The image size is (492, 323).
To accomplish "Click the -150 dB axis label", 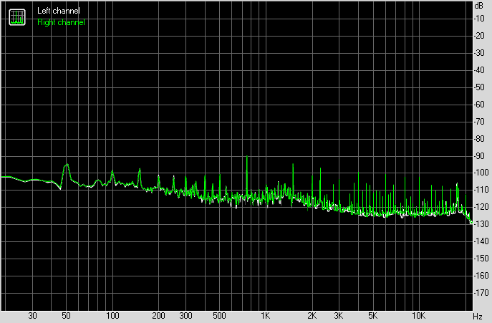I will coord(481,259).
